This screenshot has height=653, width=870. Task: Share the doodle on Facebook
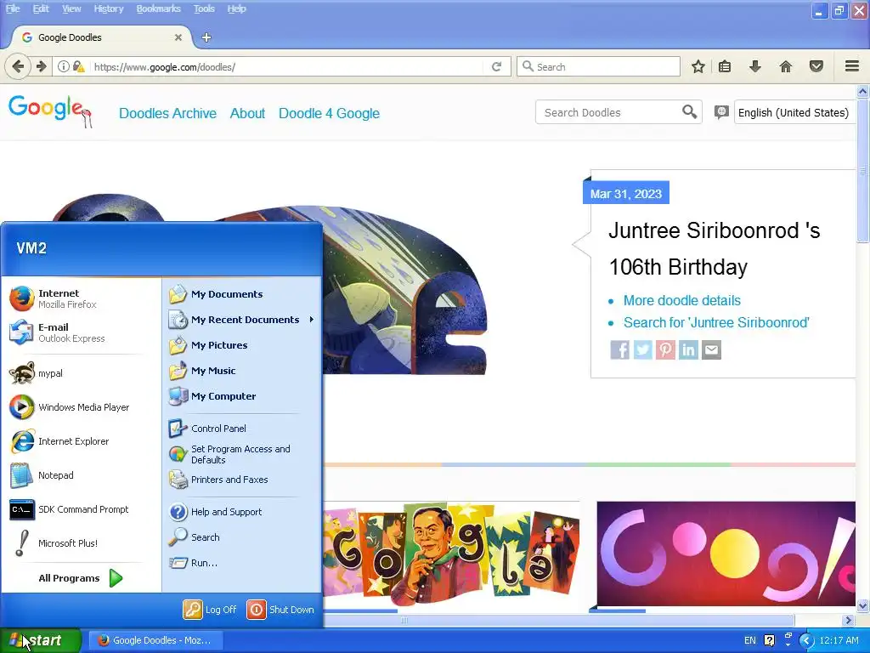click(x=619, y=349)
